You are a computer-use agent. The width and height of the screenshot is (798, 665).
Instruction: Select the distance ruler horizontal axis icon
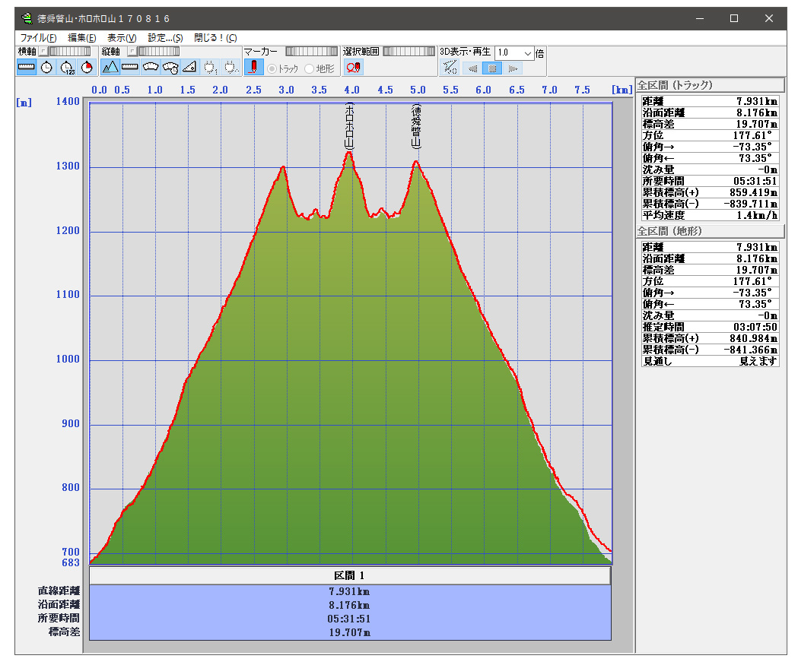coord(27,67)
